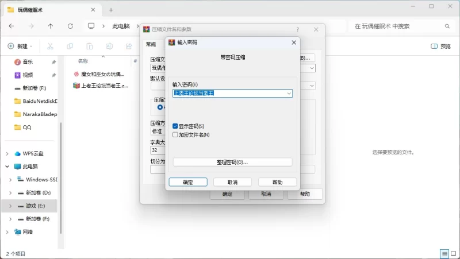Sort by the 名称 column header
The height and width of the screenshot is (259, 460).
(83, 61)
